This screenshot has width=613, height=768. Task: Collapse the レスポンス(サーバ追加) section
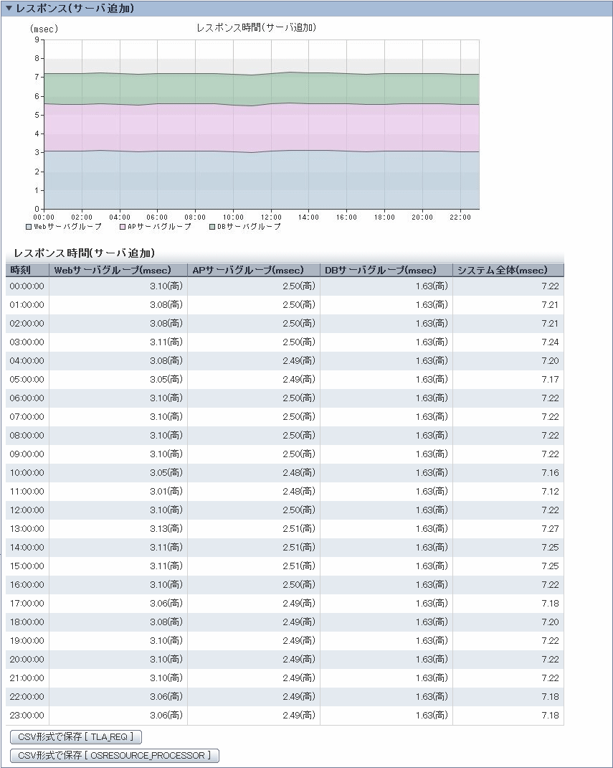coord(9,9)
